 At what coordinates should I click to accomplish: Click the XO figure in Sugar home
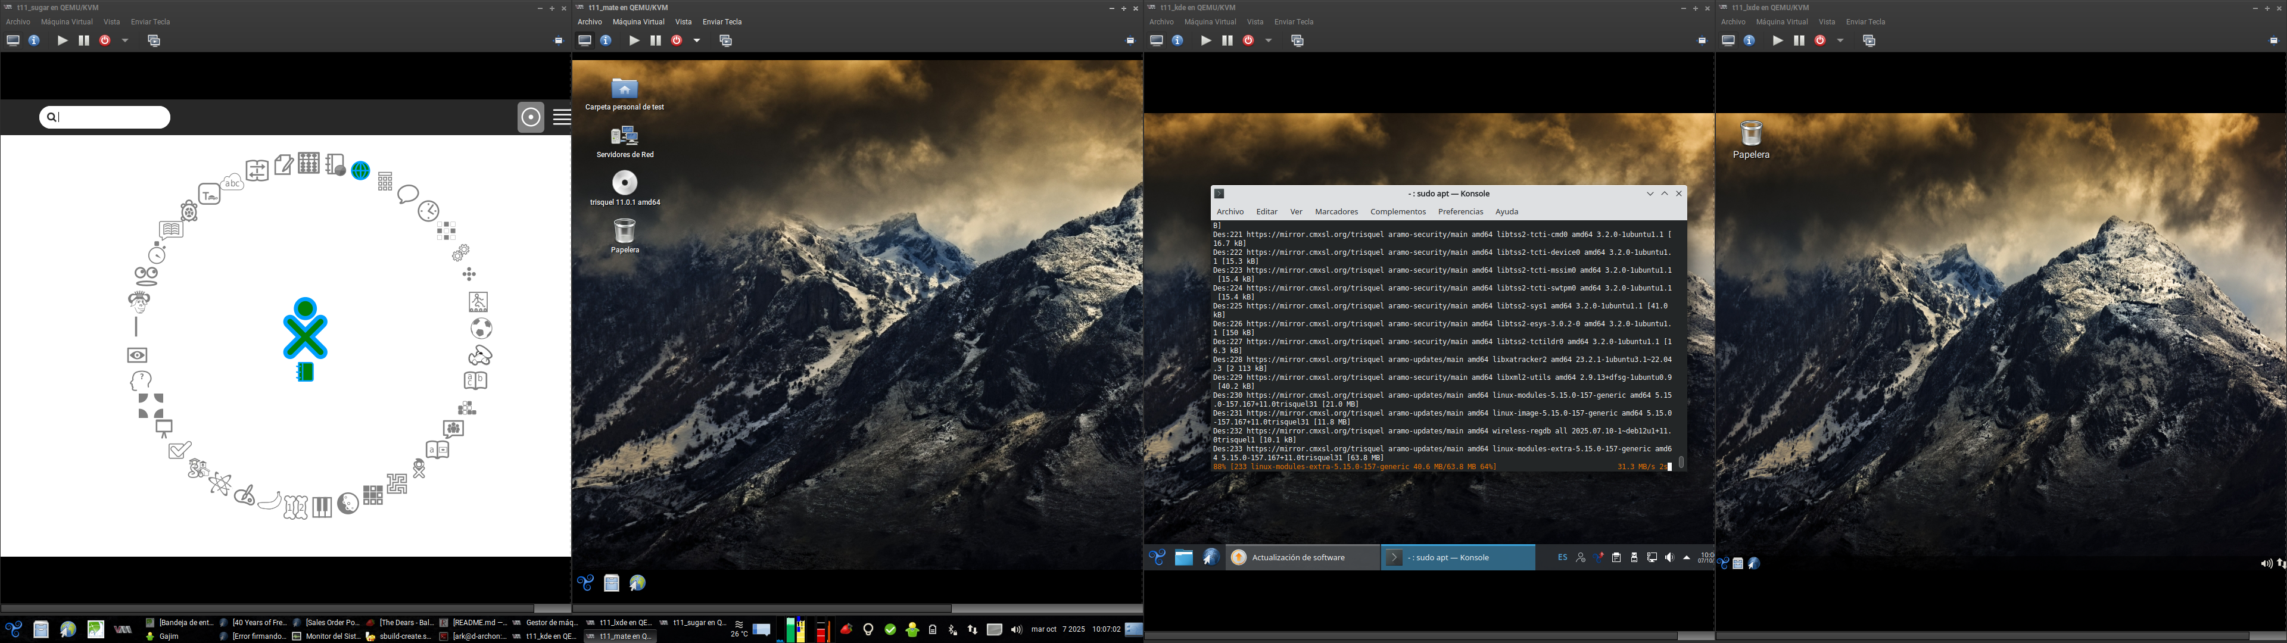coord(304,329)
